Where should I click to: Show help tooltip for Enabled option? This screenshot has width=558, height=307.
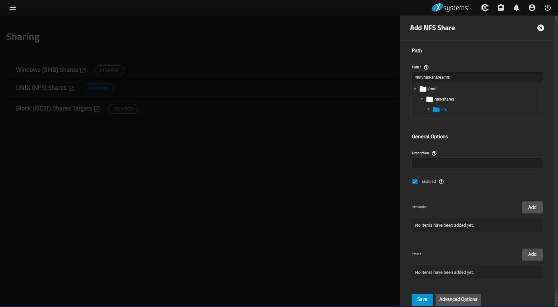click(441, 182)
